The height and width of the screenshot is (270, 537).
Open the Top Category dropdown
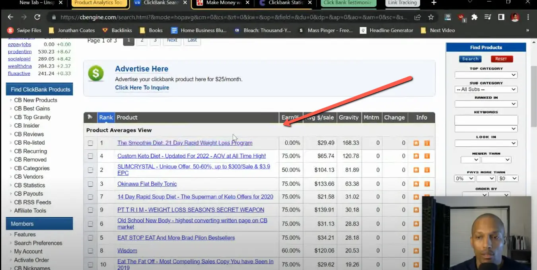point(486,75)
